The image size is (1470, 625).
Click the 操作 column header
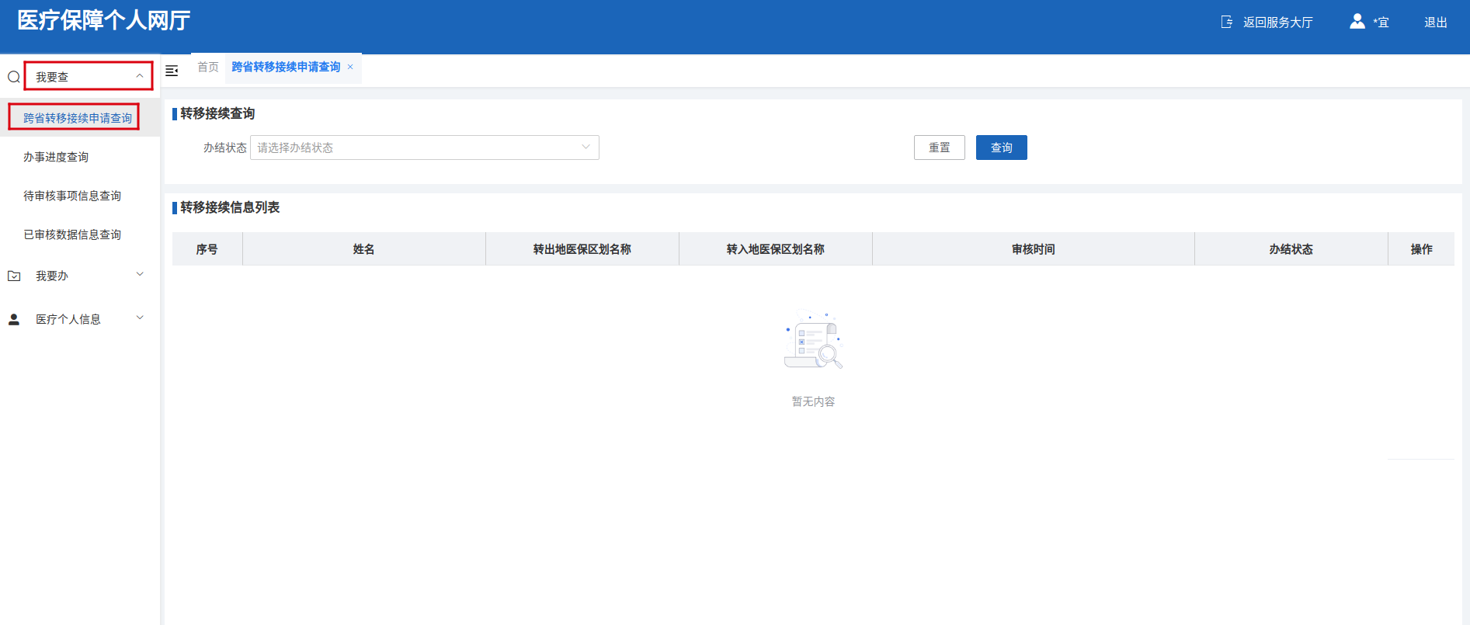pos(1422,249)
